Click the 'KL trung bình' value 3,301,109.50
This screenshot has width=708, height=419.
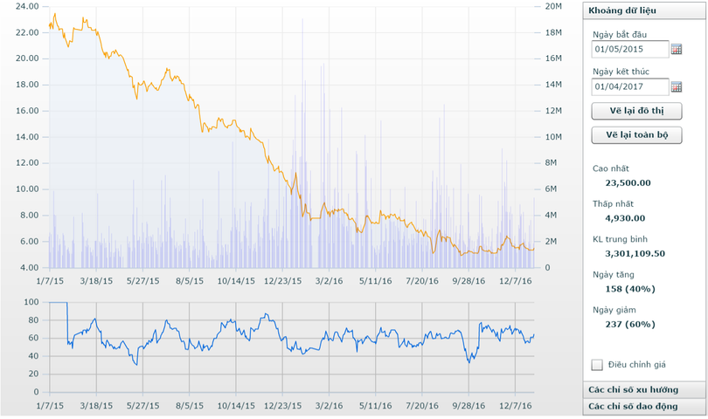point(635,253)
